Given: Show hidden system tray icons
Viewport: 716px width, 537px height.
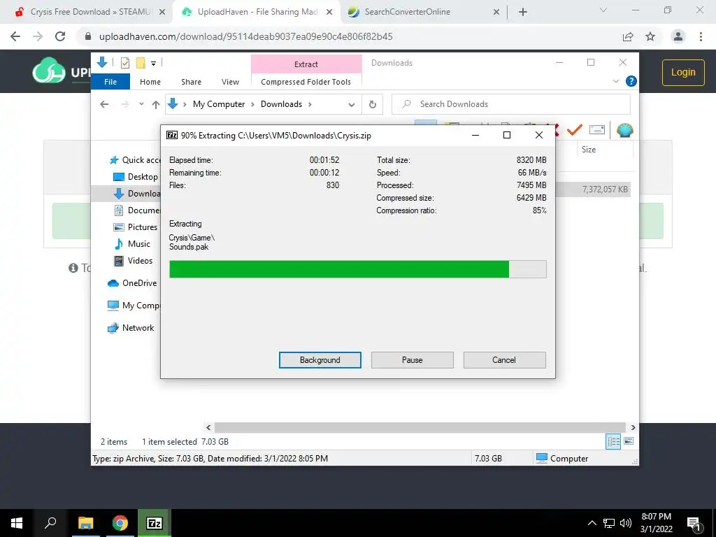Looking at the screenshot, I should tap(592, 523).
